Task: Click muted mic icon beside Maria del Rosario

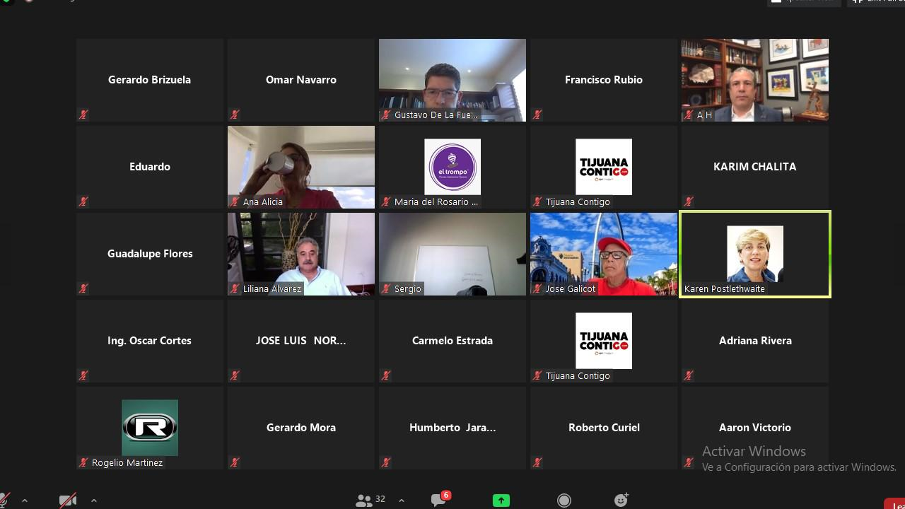Action: (386, 201)
